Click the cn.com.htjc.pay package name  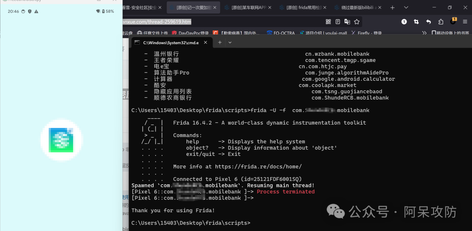(x=323, y=66)
